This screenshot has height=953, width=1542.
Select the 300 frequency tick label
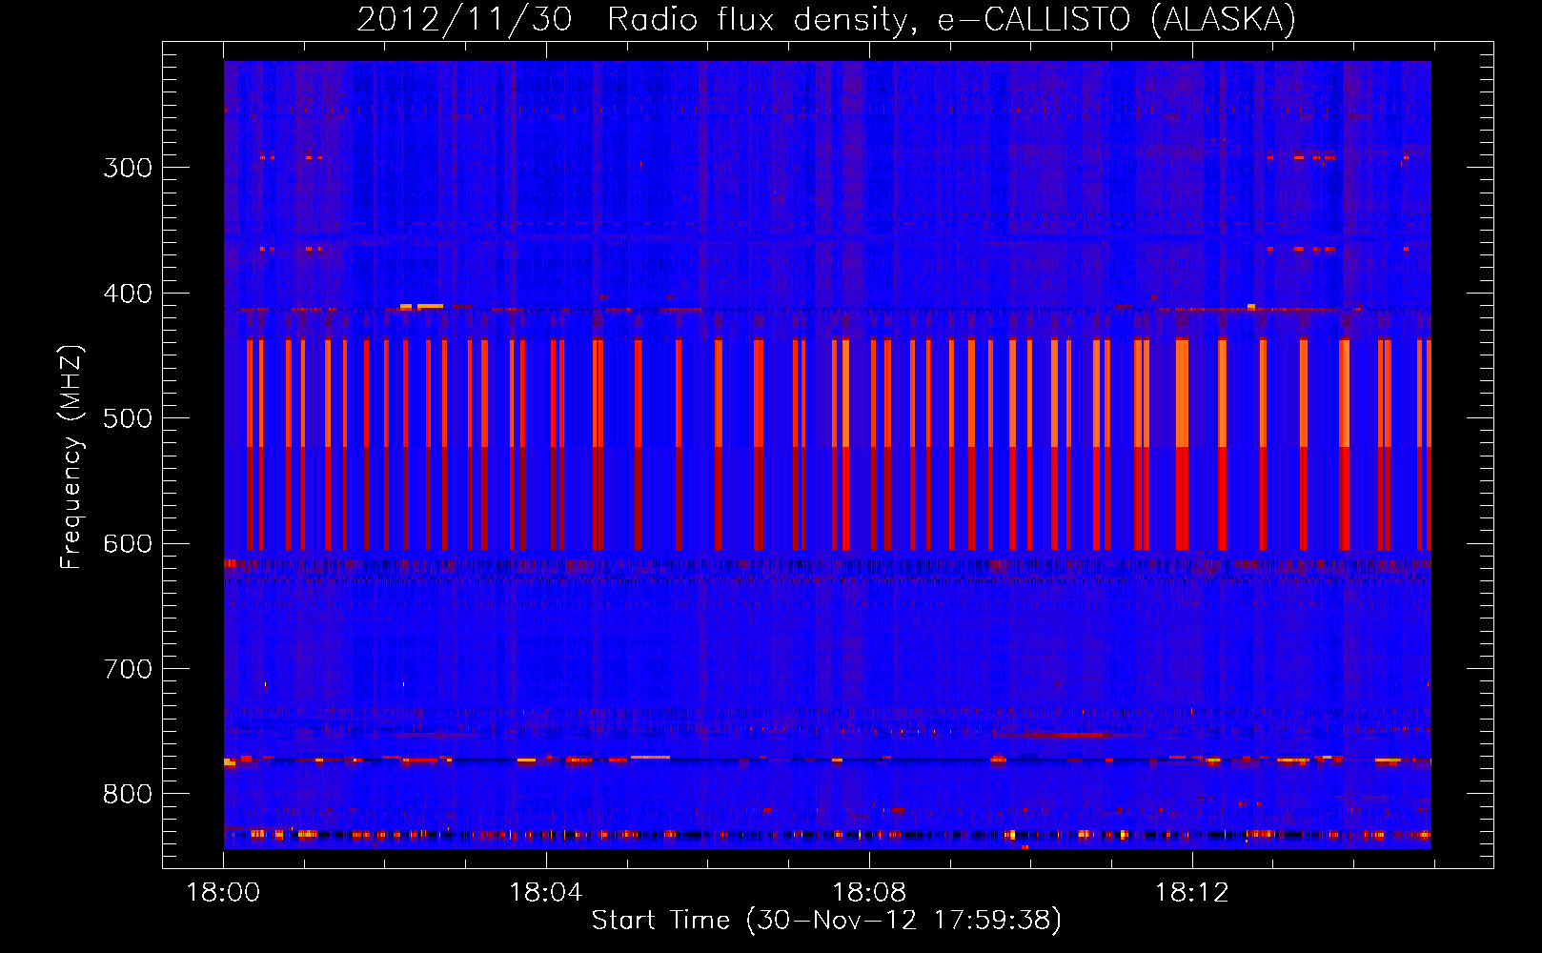tap(128, 168)
